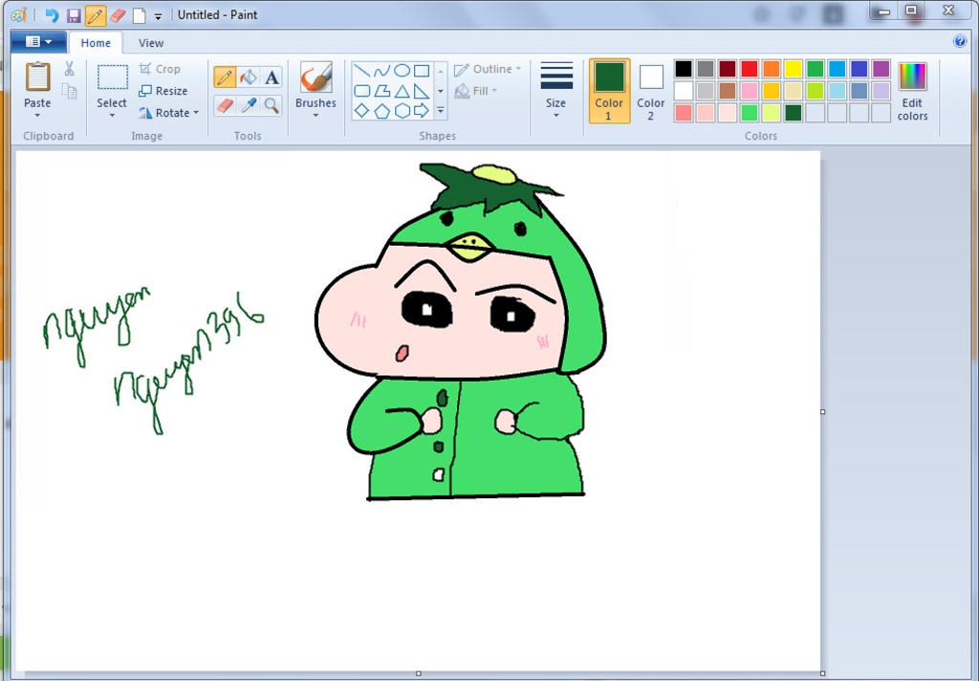Expand the Select options arrow
Image resolution: width=979 pixels, height=681 pixels.
pyautogui.click(x=113, y=116)
